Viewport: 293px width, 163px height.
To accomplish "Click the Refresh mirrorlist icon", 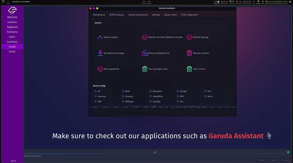I will tap(145, 37).
